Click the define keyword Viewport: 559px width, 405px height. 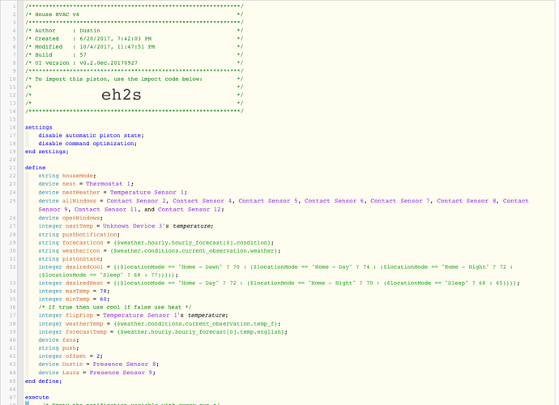[36, 168]
